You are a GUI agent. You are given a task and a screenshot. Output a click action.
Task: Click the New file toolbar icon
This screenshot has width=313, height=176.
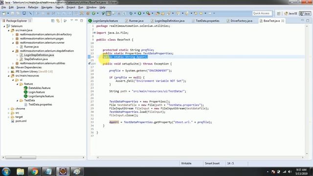[3, 13]
